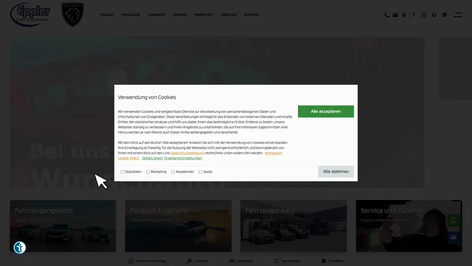Open the ÜBER UNS menu item
The image size is (472, 266).
pos(229,15)
